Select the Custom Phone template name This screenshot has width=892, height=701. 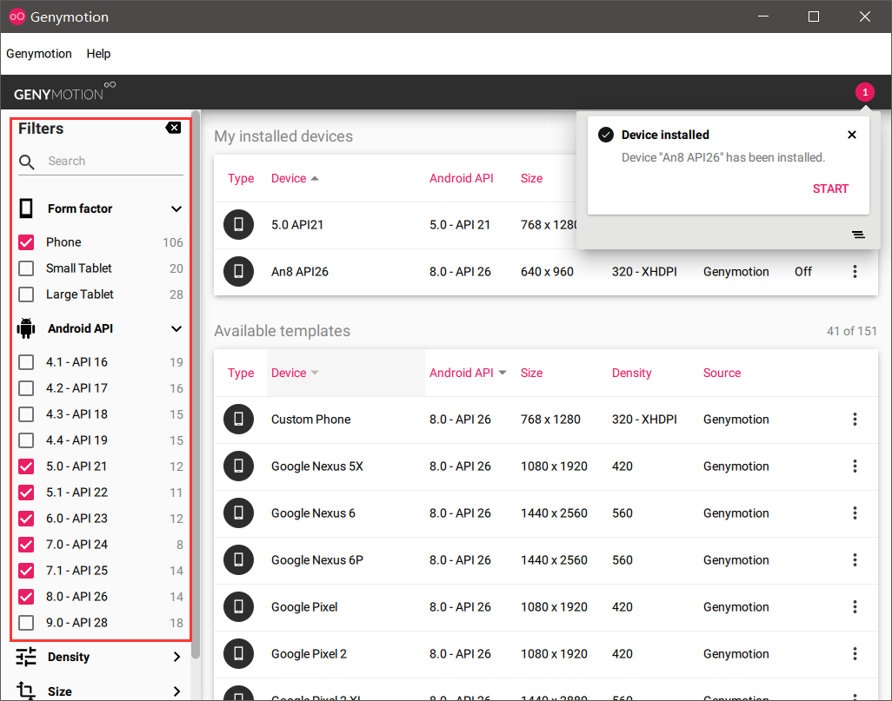click(310, 420)
